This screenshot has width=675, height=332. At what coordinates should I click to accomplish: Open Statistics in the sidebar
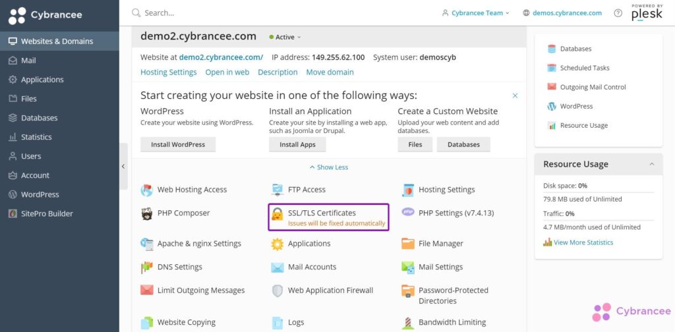[59, 137]
